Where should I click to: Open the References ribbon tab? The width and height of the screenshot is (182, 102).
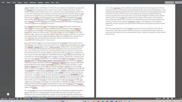click(x=33, y=3)
